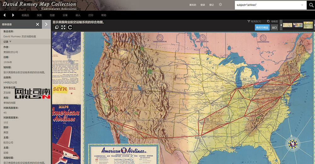315x164 pixels.
Task: Rotate the map with the rotate icon
Action: click(70, 27)
